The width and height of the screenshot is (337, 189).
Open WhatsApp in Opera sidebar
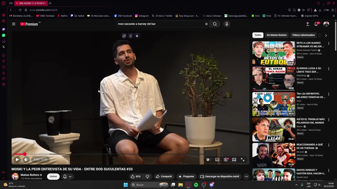3,35
